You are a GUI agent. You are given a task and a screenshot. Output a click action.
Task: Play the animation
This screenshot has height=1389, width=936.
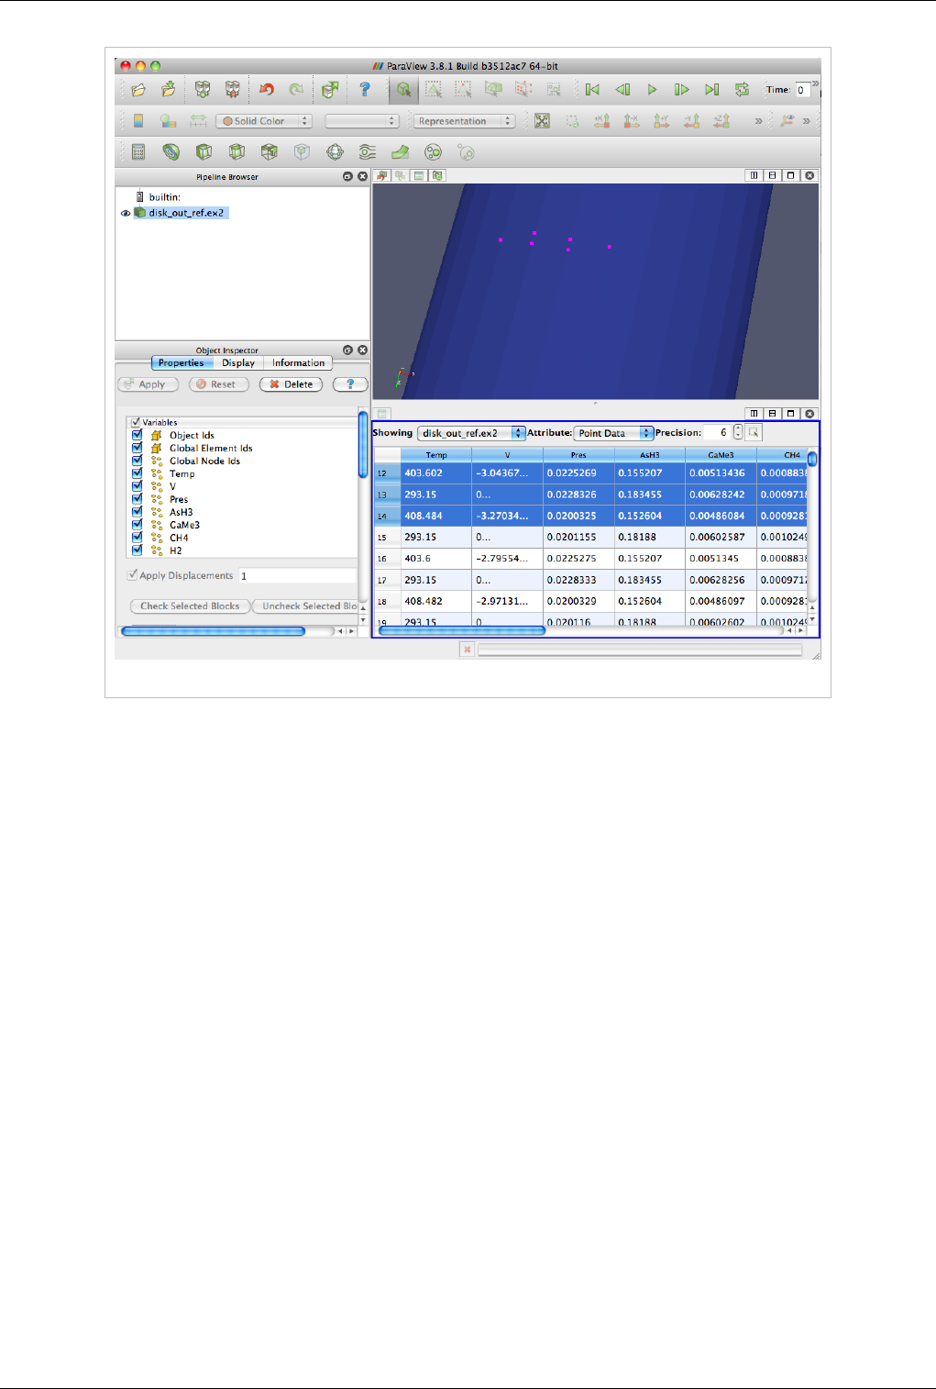653,90
